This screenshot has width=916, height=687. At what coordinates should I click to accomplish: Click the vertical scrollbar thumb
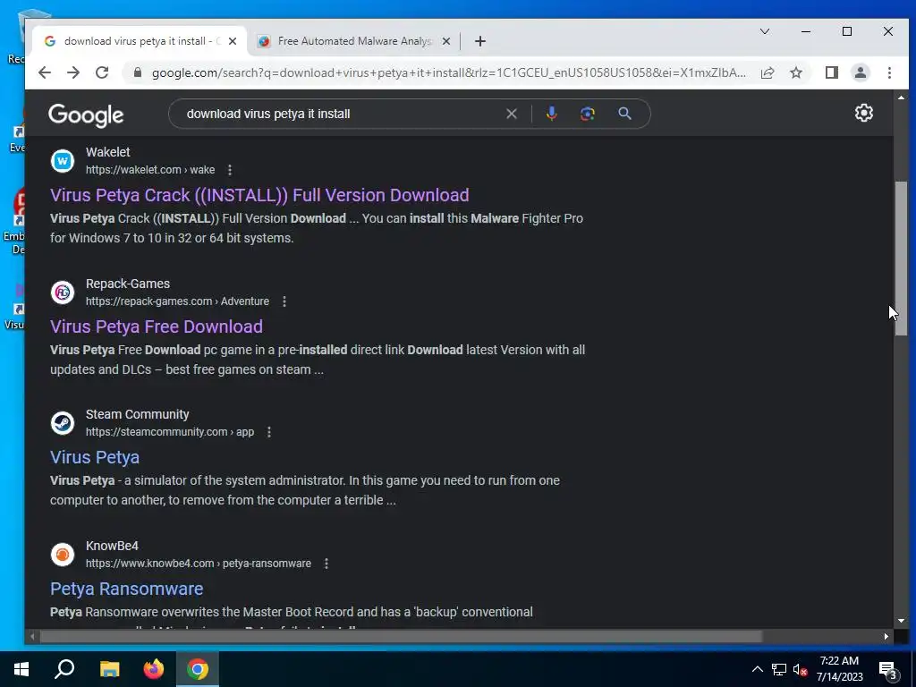pyautogui.click(x=901, y=259)
